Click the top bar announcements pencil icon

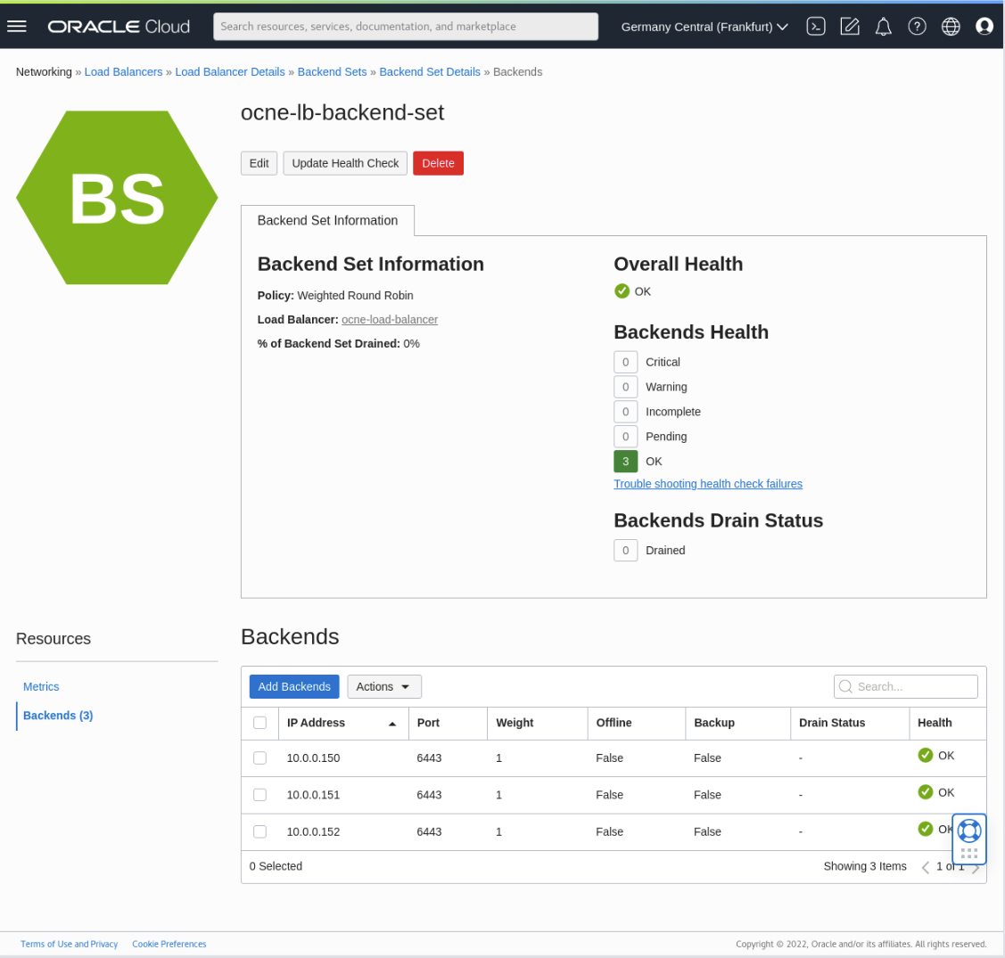850,26
